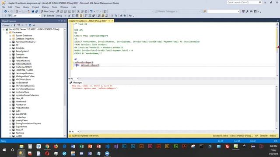This screenshot has height=157, width=280.
Task: Open Excel from the taskbar
Action: point(82,147)
